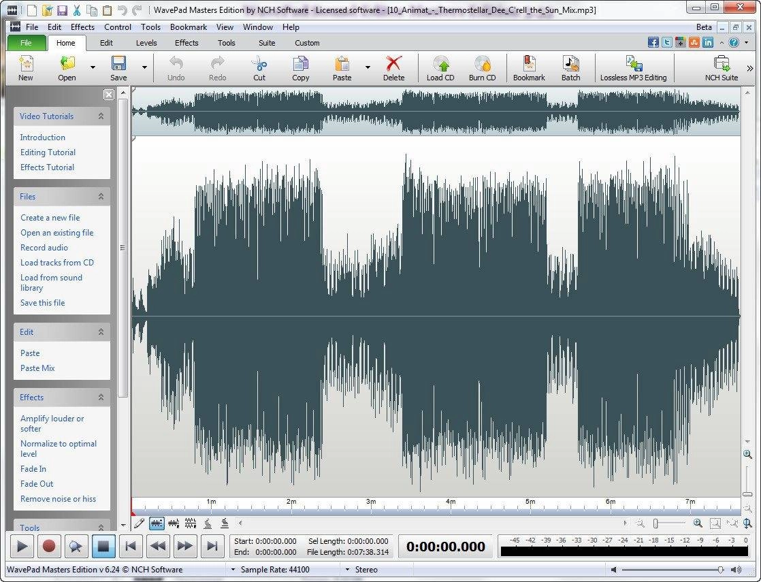Open the dropdown arrow next to Open
This screenshot has height=582, width=761.
pyautogui.click(x=93, y=67)
